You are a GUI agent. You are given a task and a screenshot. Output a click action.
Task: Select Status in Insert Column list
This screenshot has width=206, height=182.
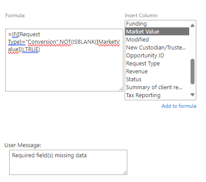[x=157, y=79]
